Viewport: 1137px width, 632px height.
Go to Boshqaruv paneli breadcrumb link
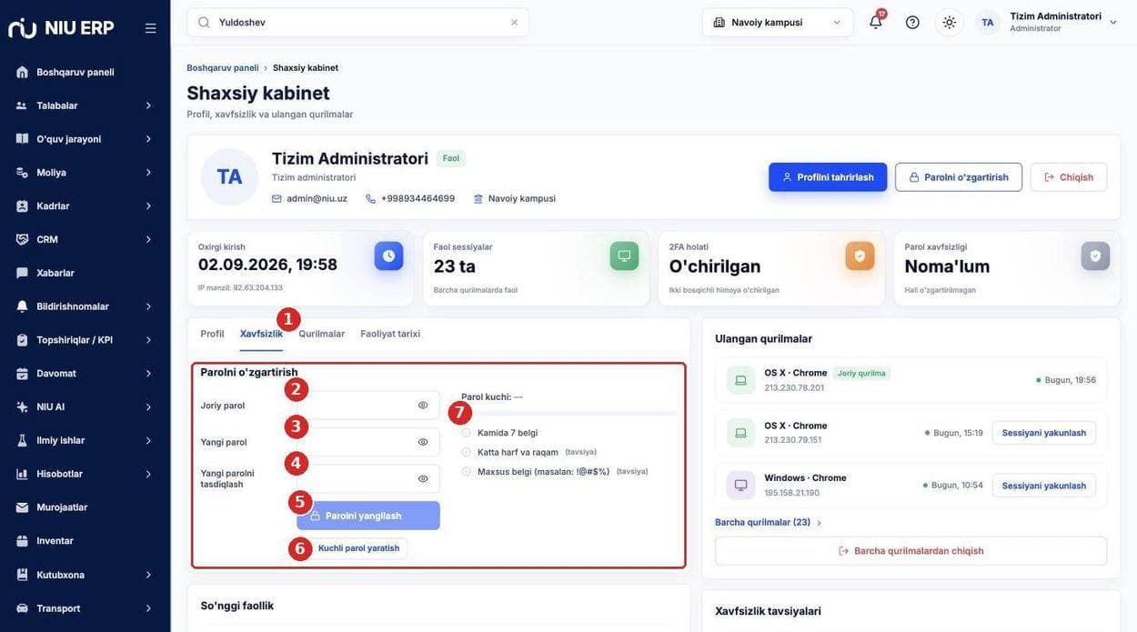tap(223, 68)
